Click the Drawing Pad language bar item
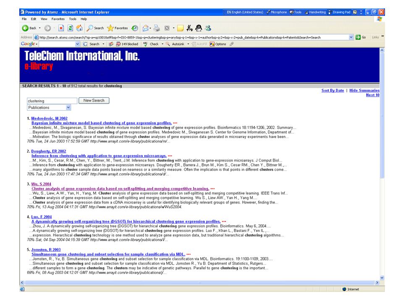Viewport: 403px width, 302px height. point(339,12)
